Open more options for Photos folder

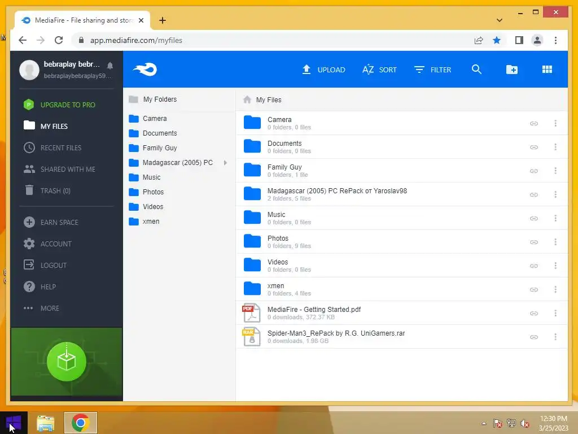tap(555, 242)
